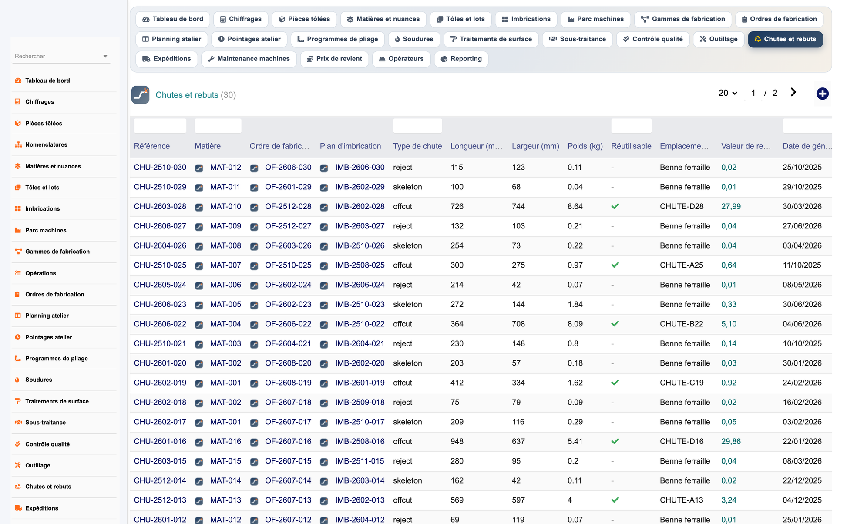The height and width of the screenshot is (524, 847).
Task: Open the Sous-traitance tab
Action: pyautogui.click(x=577, y=39)
